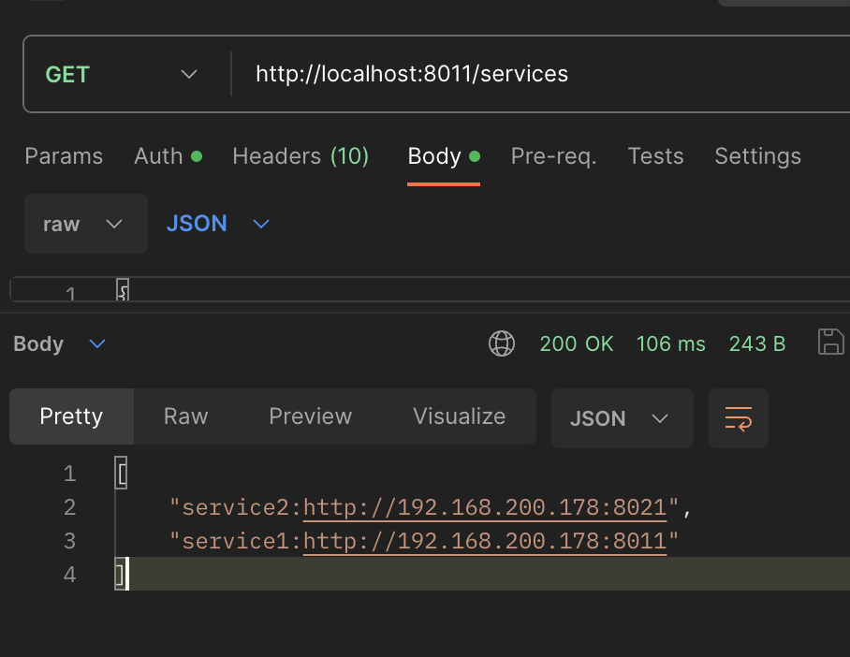Select the Visualize response view
This screenshot has width=850, height=657.
point(459,416)
